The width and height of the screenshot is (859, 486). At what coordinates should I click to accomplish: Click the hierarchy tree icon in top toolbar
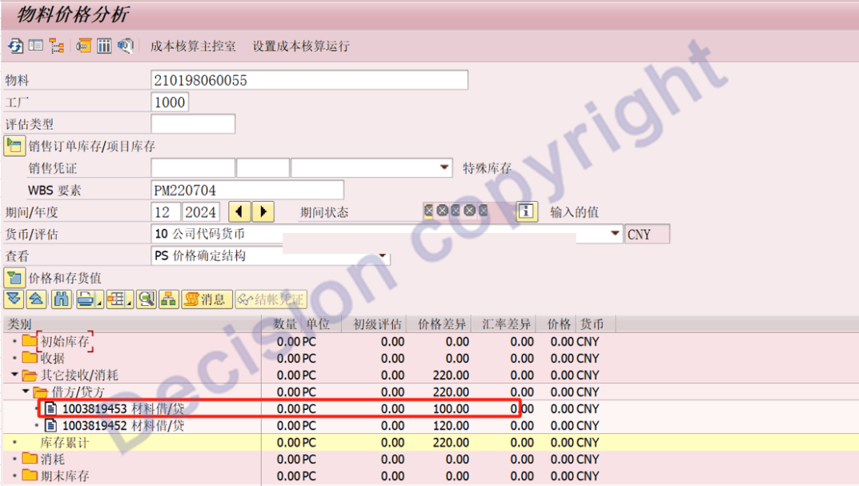tap(56, 46)
